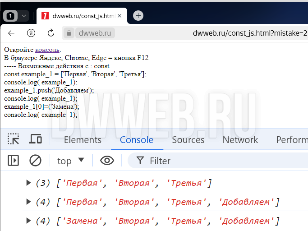The width and height of the screenshot is (308, 231).
Task: Switch to the Network tab
Action: [x=240, y=140]
